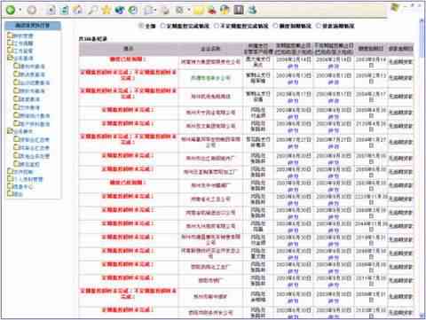The image size is (426, 320).
Task: Click the gray Forward button
Action: click(x=32, y=11)
